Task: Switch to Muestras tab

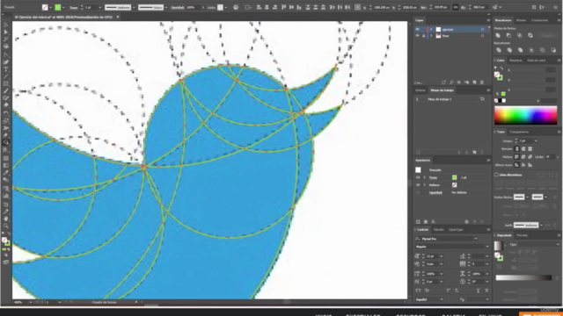Action: (x=515, y=61)
